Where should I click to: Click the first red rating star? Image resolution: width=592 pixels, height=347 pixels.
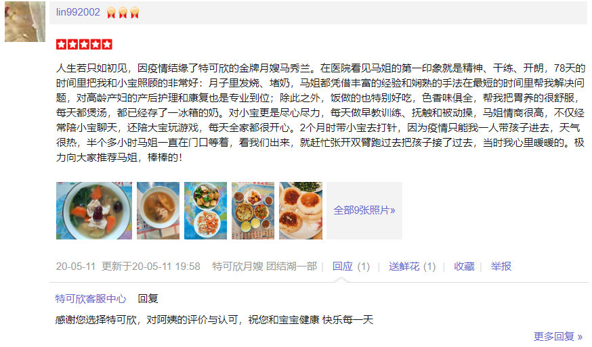62,45
